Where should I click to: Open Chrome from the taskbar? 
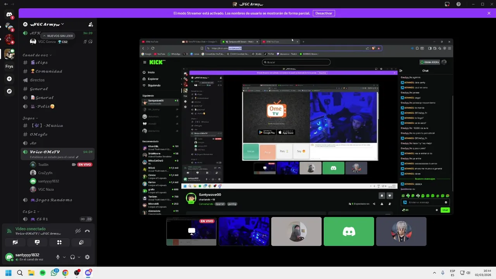[x=65, y=273]
